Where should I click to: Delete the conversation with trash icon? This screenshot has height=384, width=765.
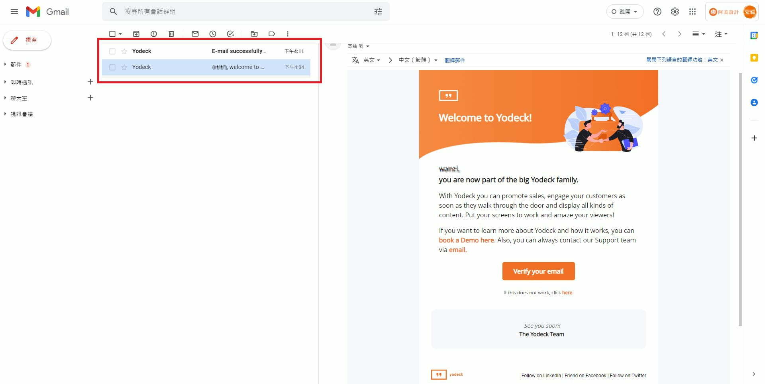pos(171,34)
